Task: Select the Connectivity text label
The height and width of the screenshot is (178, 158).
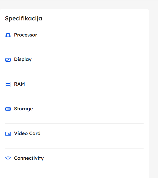Action: (x=29, y=158)
